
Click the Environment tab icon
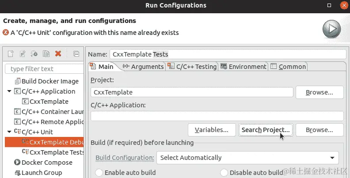[224, 66]
